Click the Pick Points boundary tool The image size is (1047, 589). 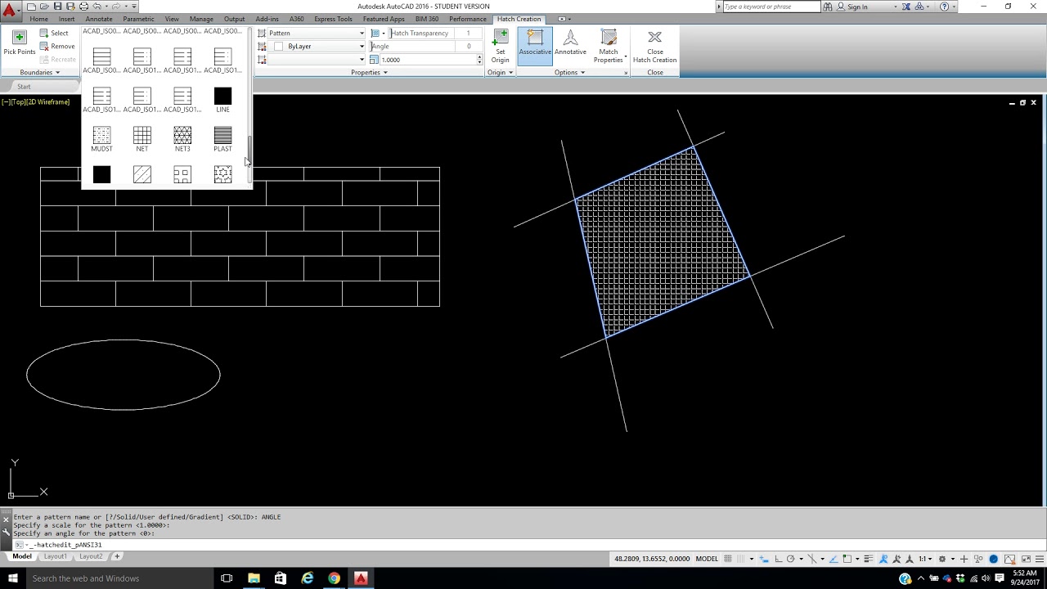pyautogui.click(x=19, y=43)
